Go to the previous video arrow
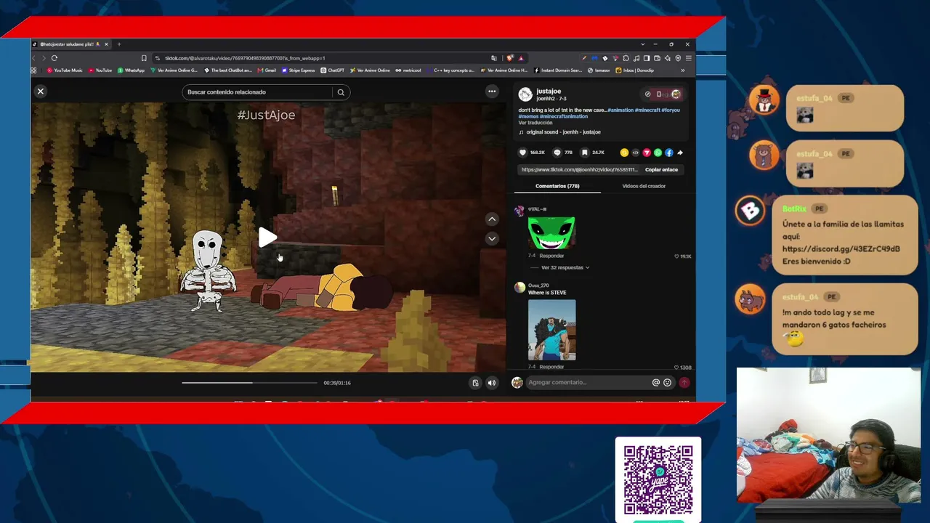This screenshot has width=930, height=523. [x=492, y=219]
